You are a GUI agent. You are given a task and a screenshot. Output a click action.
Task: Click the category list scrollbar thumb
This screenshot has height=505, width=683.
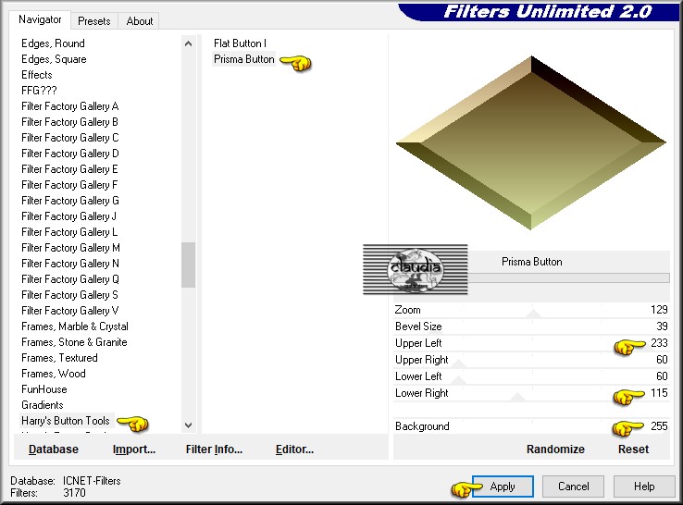point(188,265)
